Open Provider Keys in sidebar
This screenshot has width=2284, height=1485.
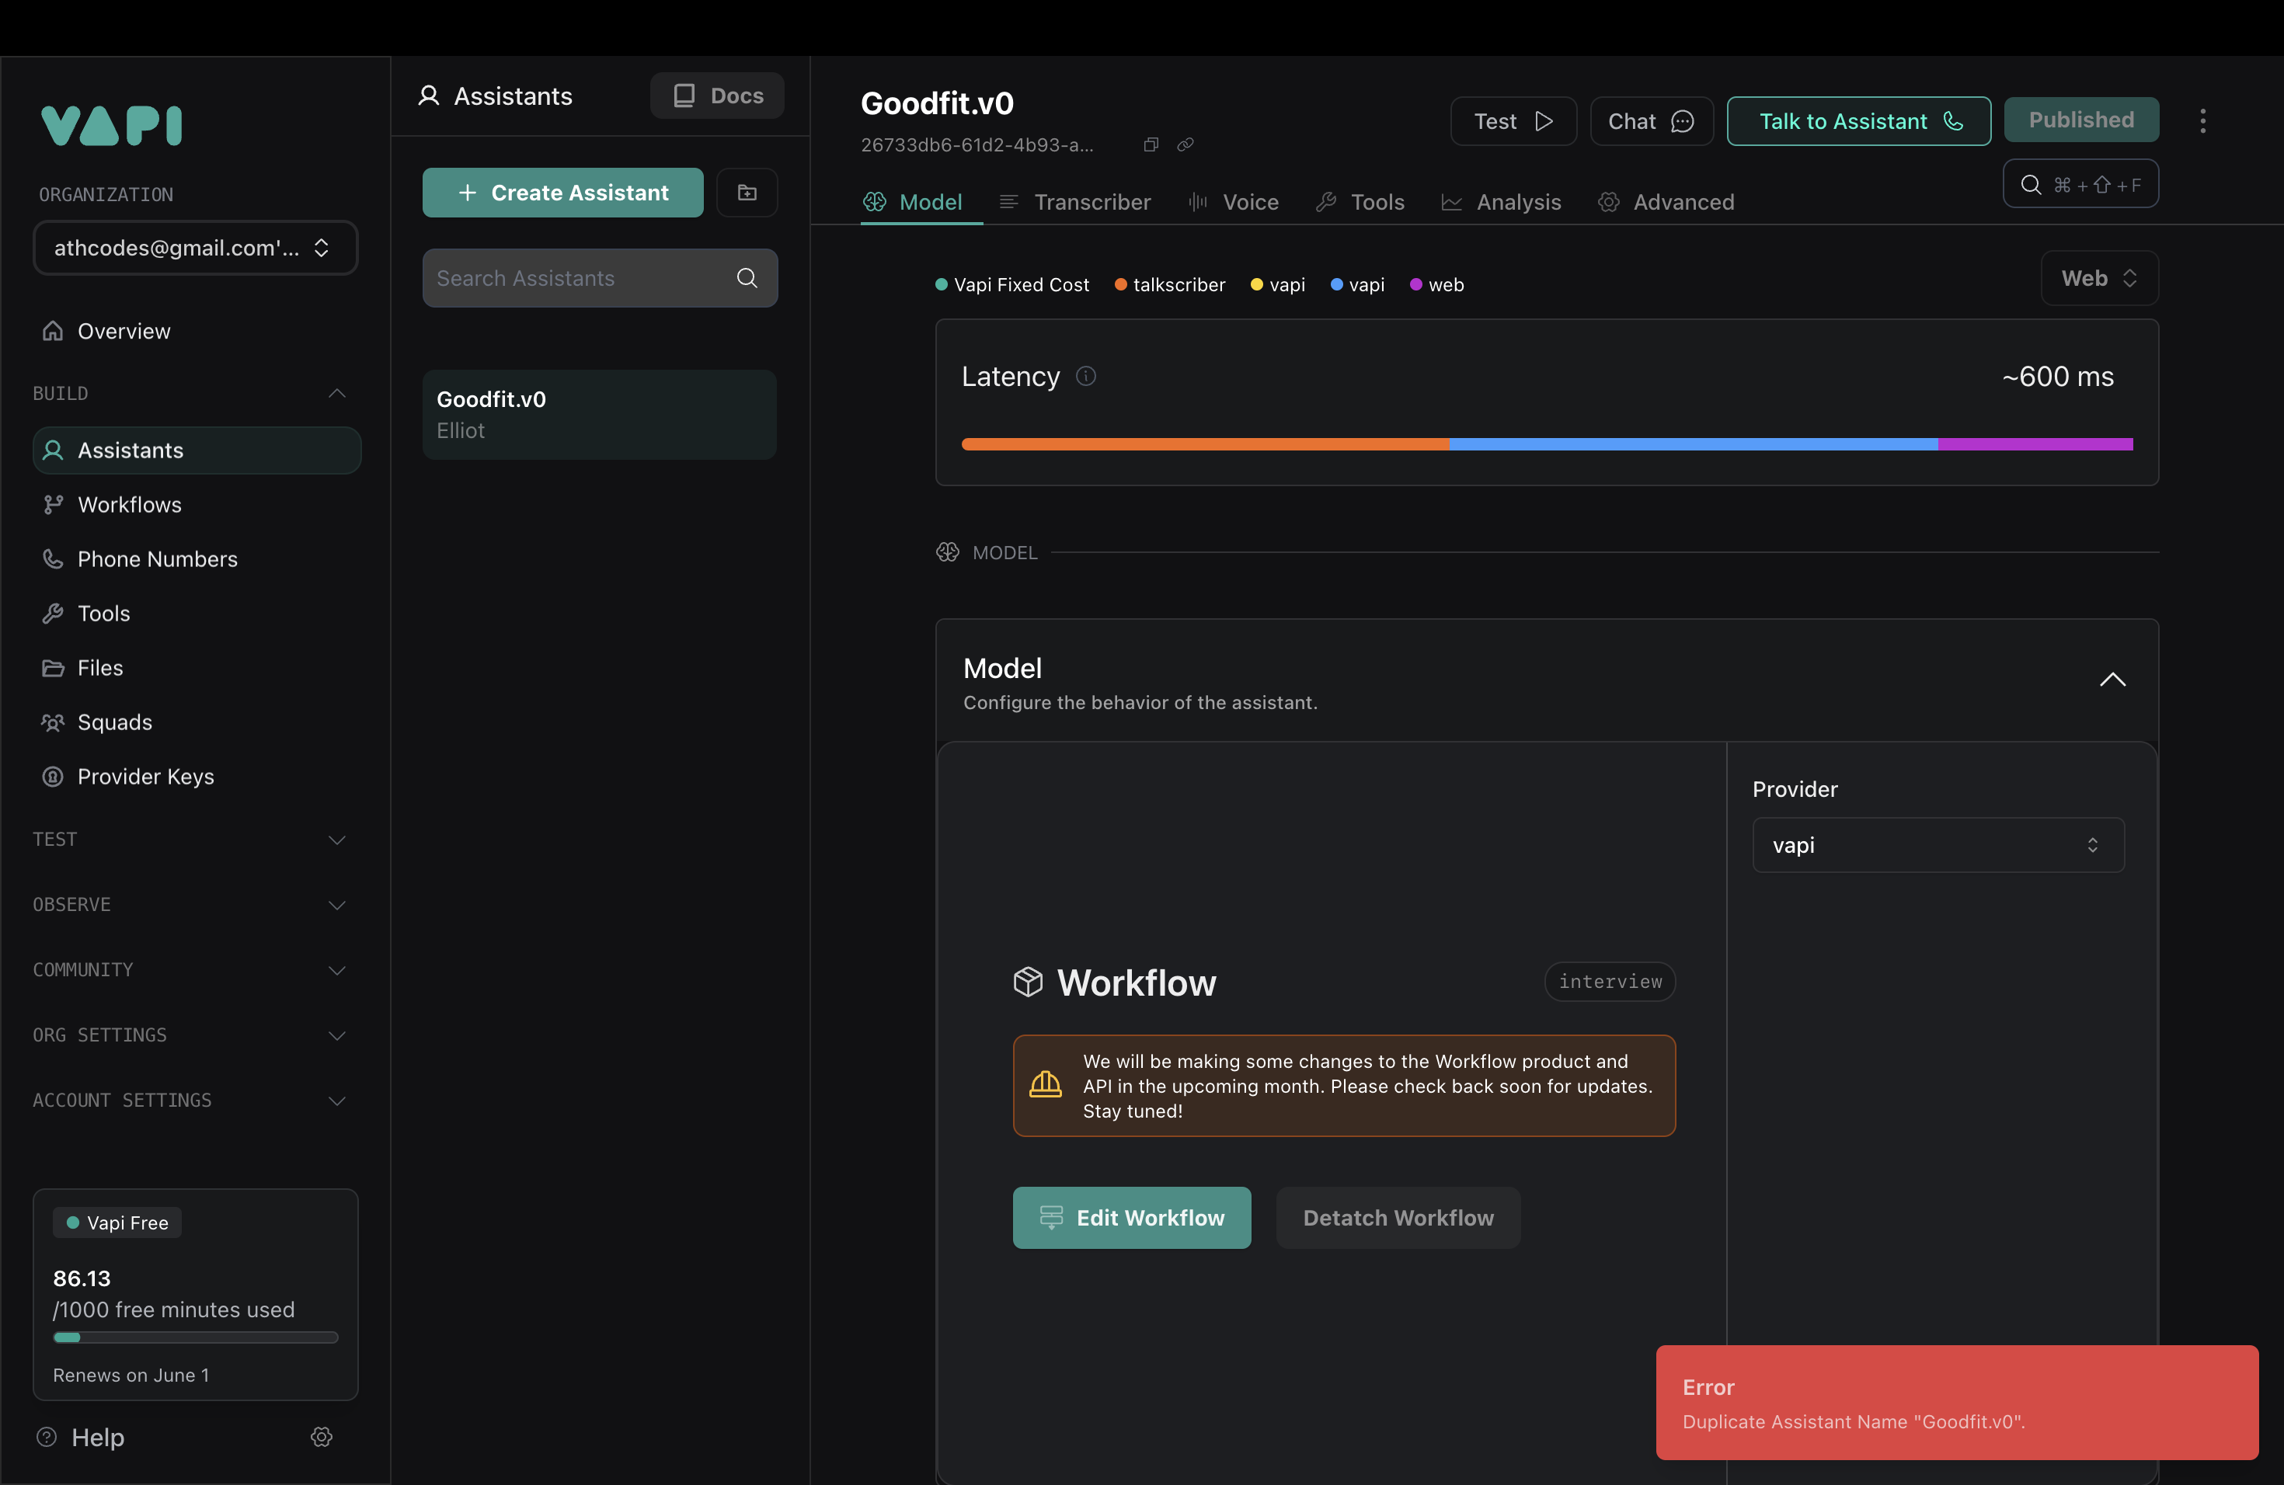pos(145,776)
